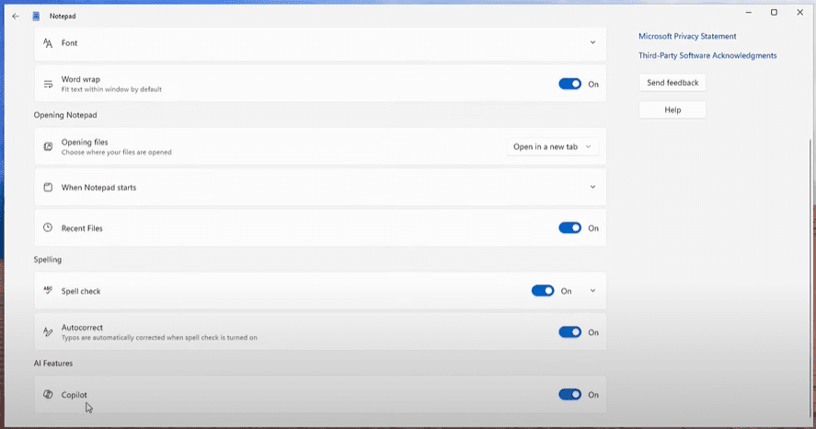Expand the Font settings chevron

[592, 42]
